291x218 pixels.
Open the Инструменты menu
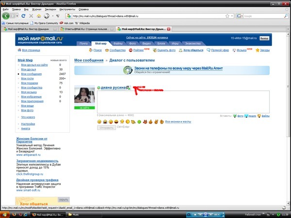[67, 9]
